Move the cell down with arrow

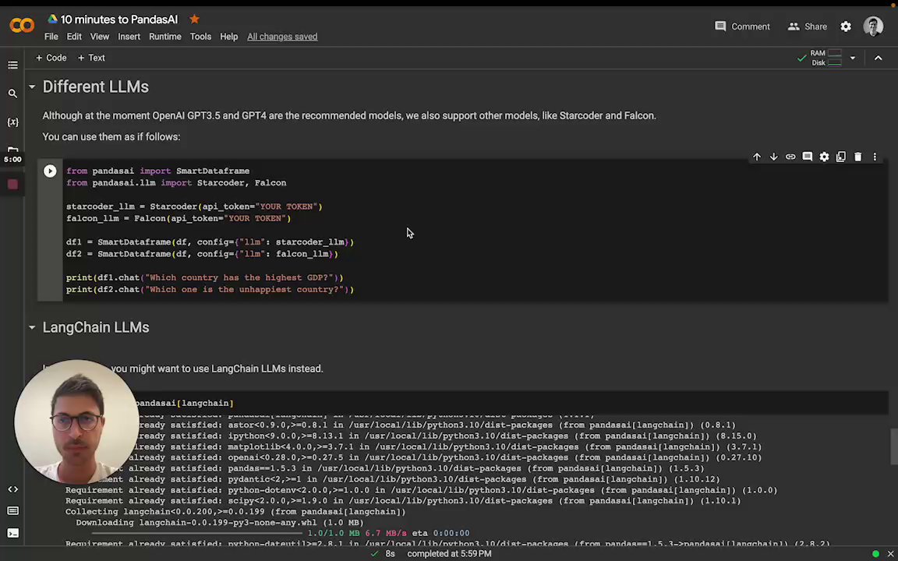773,157
